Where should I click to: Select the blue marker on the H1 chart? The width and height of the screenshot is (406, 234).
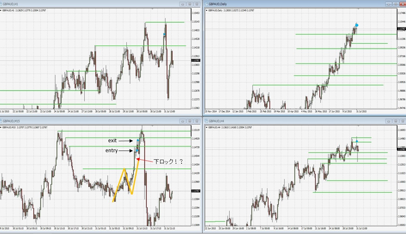[164, 35]
